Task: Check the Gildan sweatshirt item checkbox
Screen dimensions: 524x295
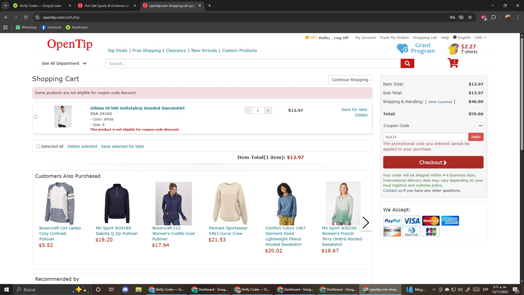Action: [x=36, y=117]
